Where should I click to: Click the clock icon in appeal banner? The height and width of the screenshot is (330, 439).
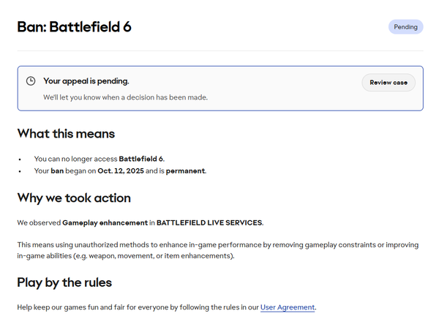31,81
